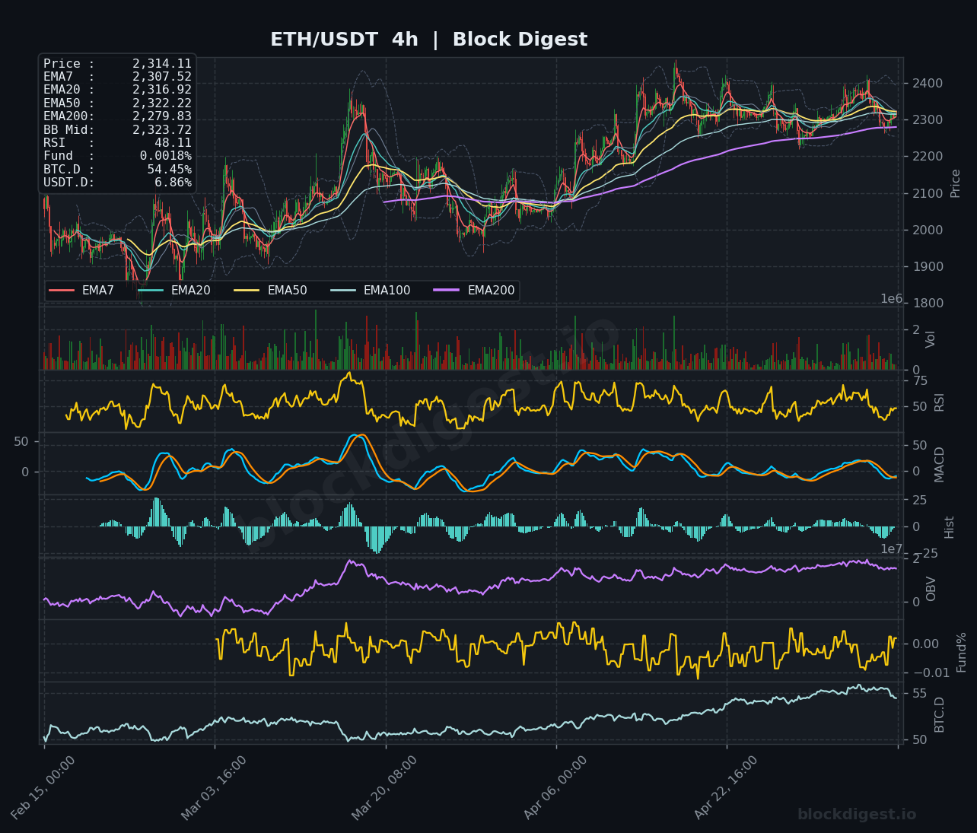This screenshot has width=977, height=833.
Task: Click the Mar 20, 08:00 date label
Action: point(384,787)
